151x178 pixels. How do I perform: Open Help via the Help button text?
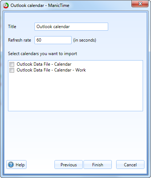click(20, 165)
